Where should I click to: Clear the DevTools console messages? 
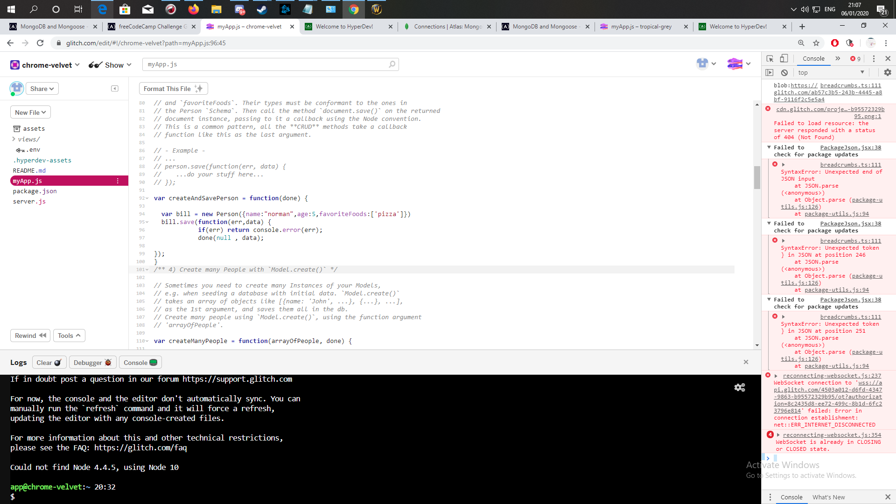784,73
